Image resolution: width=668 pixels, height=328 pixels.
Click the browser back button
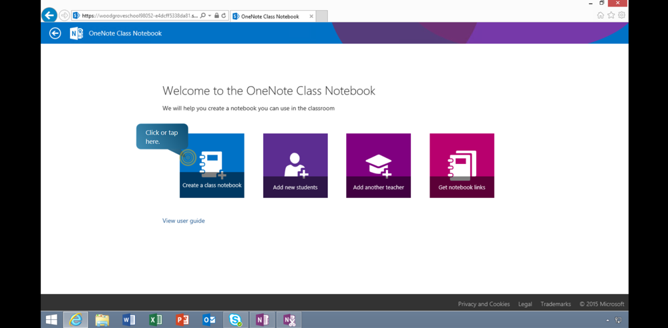pyautogui.click(x=49, y=15)
